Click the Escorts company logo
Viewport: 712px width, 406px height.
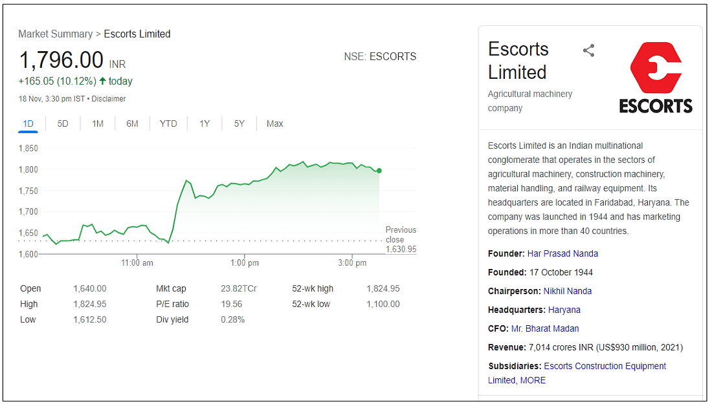[x=656, y=78]
